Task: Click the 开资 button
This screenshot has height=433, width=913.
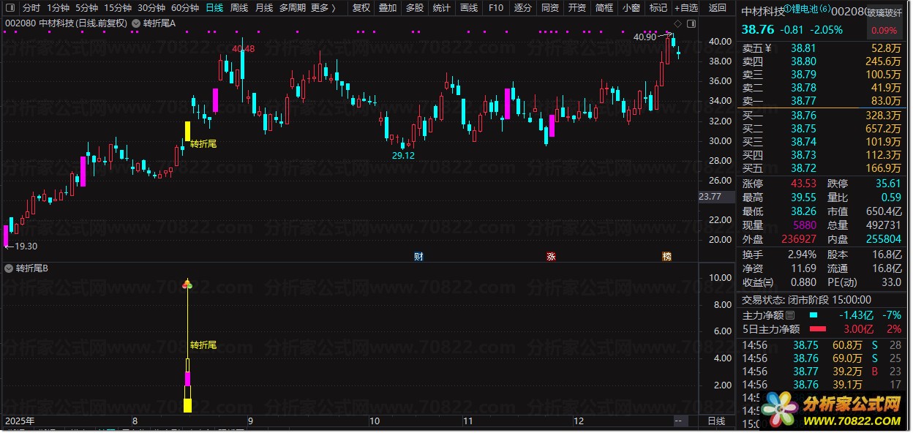Action: [577, 8]
